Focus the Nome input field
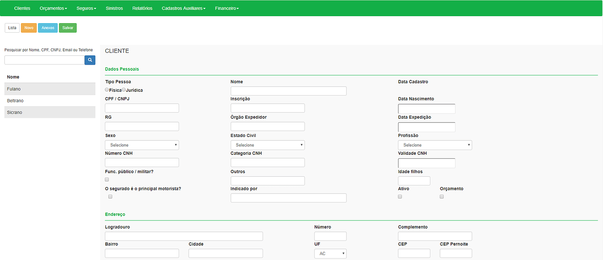 tap(288, 91)
